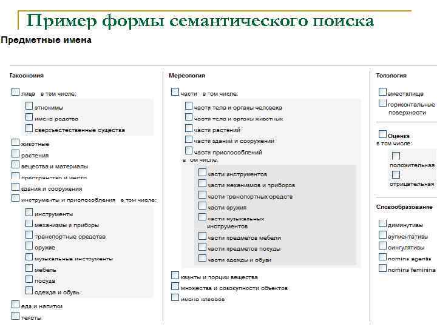The image size is (437, 327).
Task: Check 'транспортные средства' checkbox
Action: 29,235
